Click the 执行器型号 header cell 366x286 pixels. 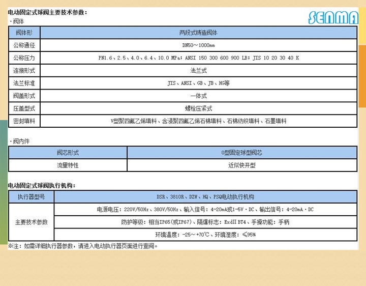[32, 197]
